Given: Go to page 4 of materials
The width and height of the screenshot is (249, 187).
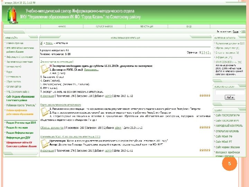Looking at the screenshot, I should point(206,53).
